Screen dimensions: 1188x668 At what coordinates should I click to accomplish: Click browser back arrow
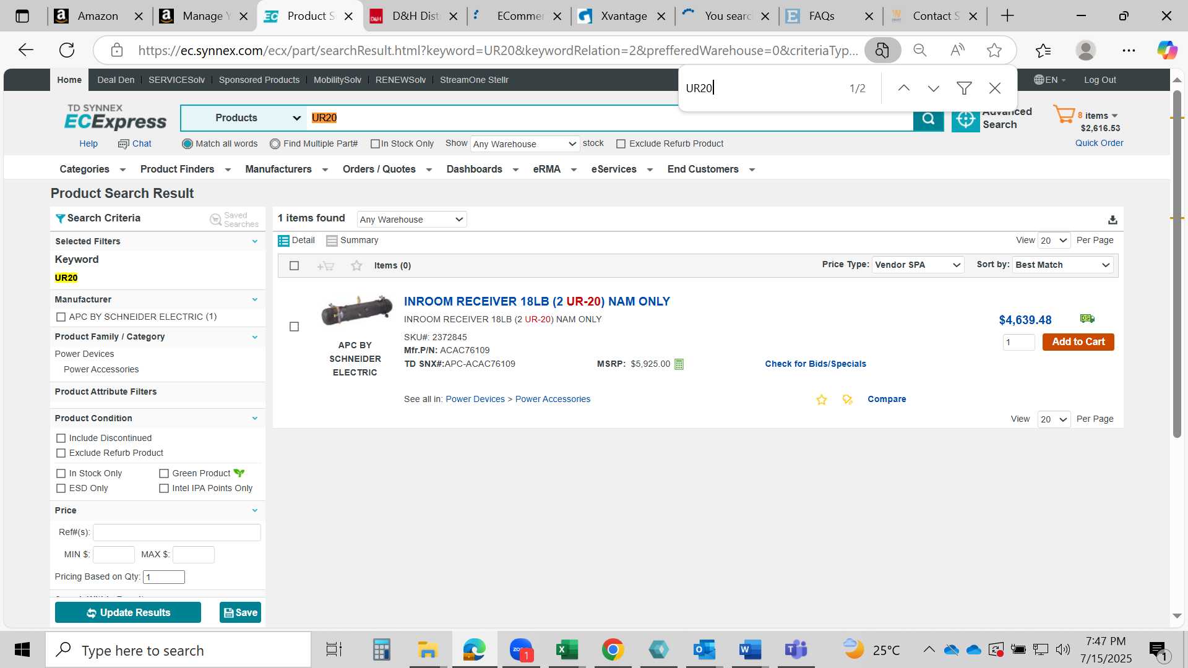[x=26, y=50]
